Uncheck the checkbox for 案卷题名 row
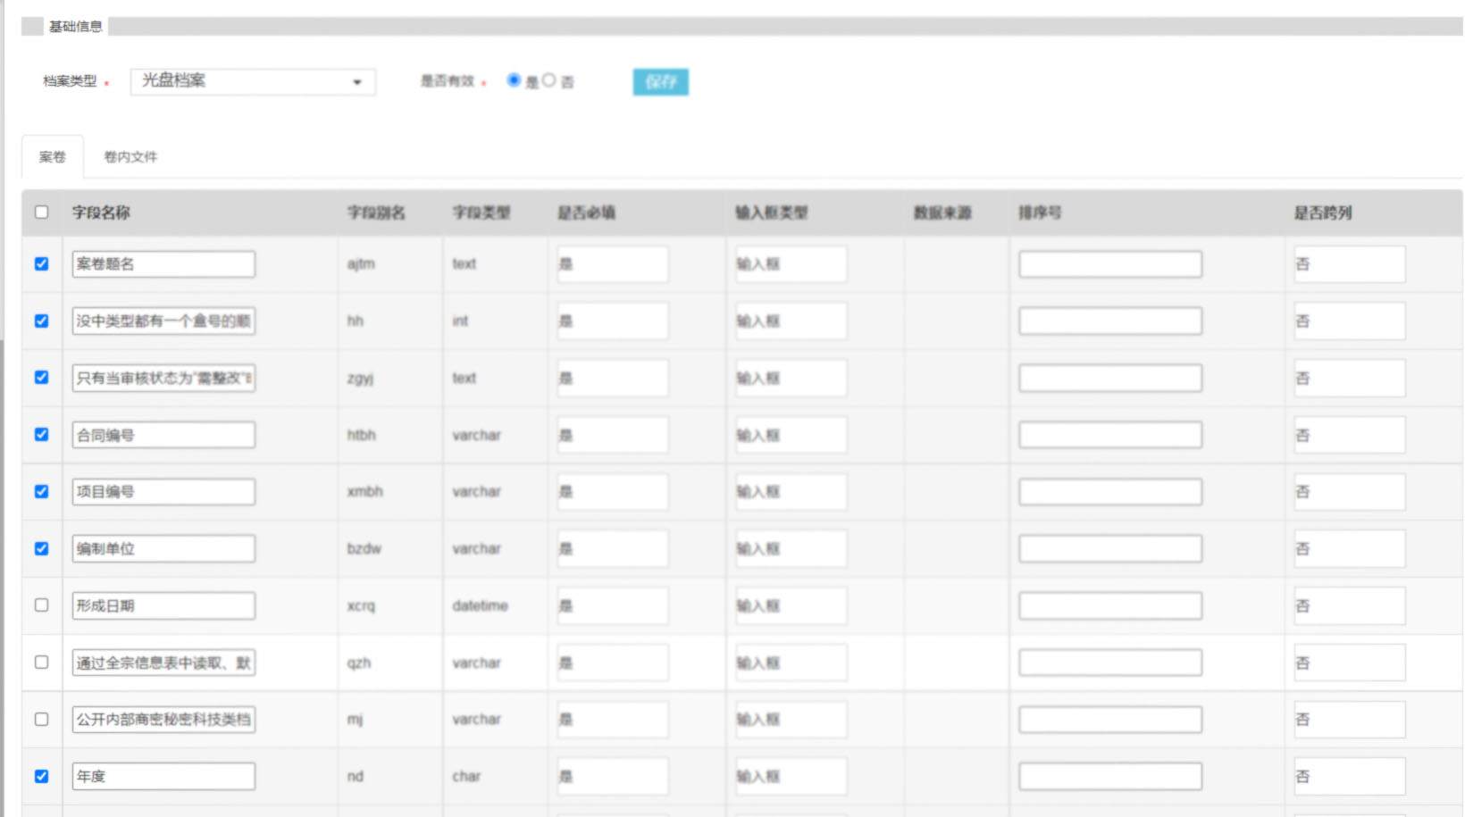The image size is (1473, 817). click(42, 263)
